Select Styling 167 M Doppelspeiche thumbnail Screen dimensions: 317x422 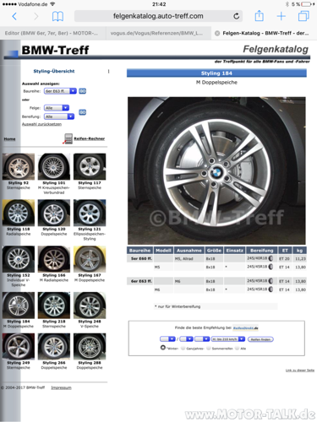pos(90,259)
